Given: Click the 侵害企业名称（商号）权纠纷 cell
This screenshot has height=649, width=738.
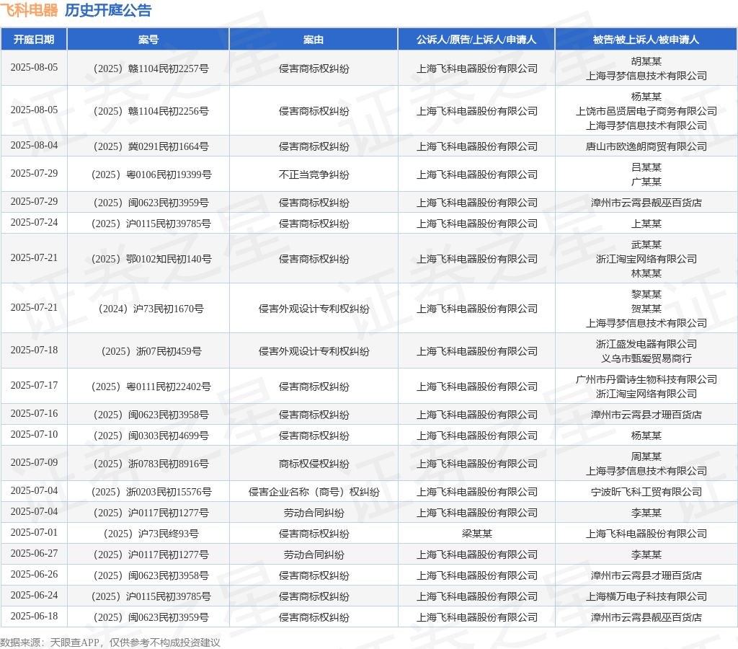Looking at the screenshot, I should coord(314,493).
